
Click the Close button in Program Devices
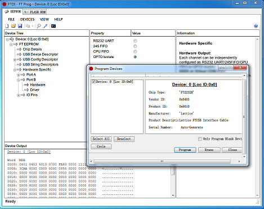coord(232,150)
